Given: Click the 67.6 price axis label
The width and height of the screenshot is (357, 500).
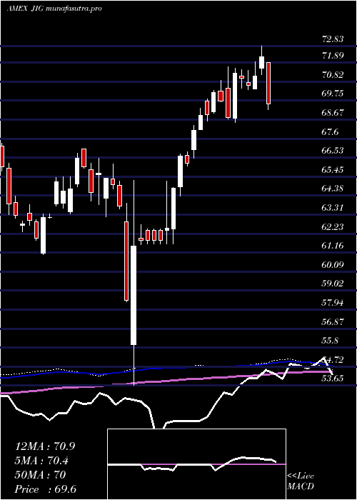Looking at the screenshot, I should click(x=331, y=131).
